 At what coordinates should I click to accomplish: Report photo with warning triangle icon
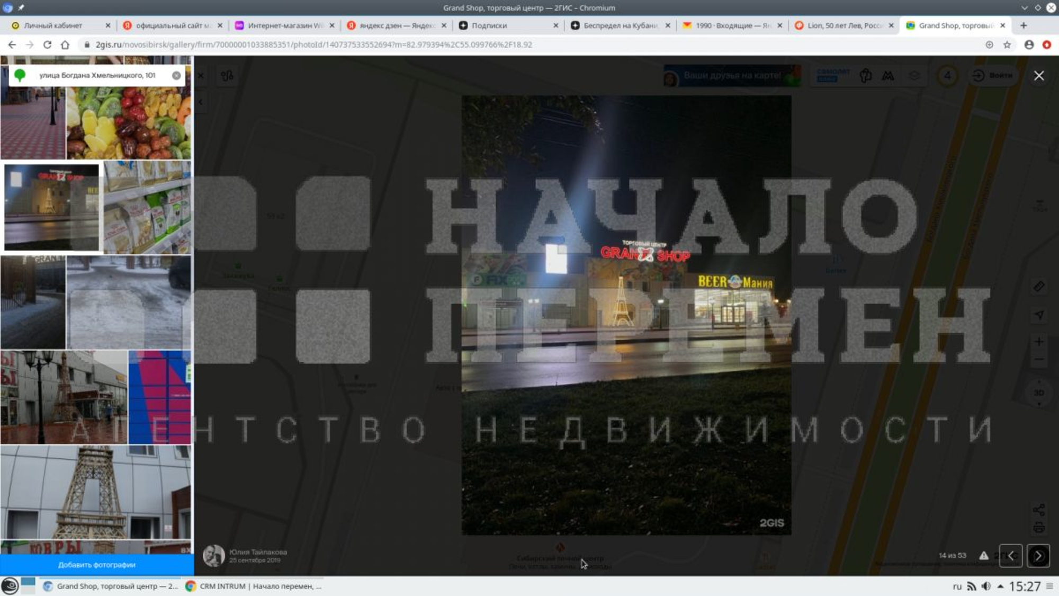click(x=983, y=556)
